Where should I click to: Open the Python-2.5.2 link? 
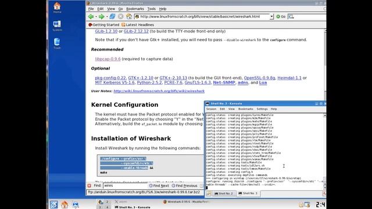[149, 82]
